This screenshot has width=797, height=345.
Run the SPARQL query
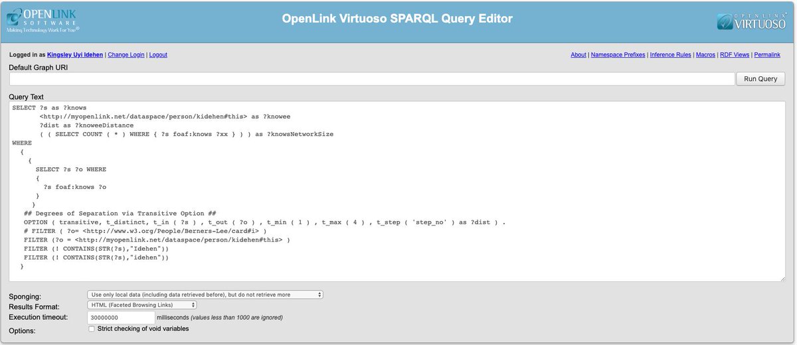point(760,79)
